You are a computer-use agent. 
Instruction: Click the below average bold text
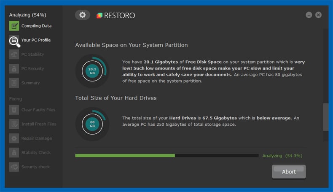274,118
